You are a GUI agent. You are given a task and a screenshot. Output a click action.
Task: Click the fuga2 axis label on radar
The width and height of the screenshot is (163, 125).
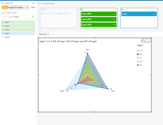click(113, 91)
